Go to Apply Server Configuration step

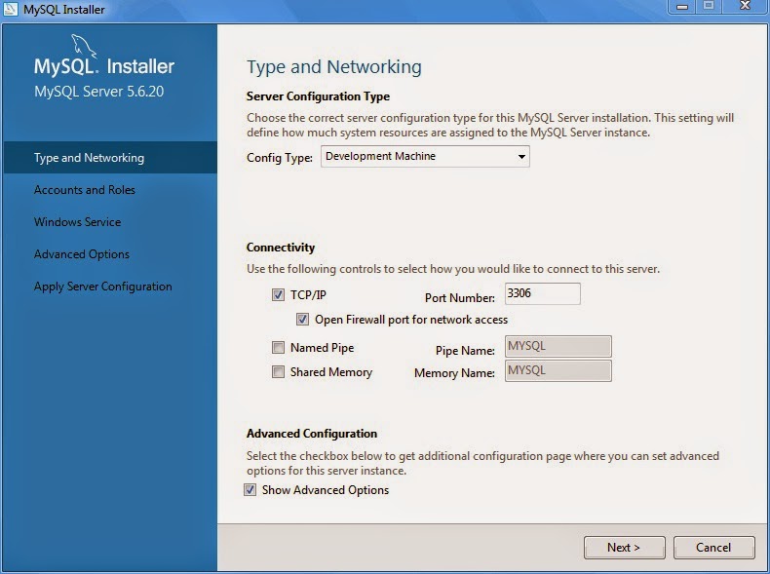point(103,287)
